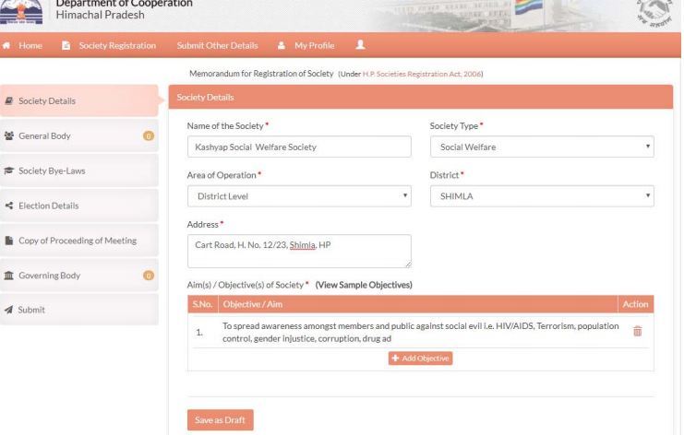Open View Sample Objectives link
The height and width of the screenshot is (435, 684).
364,285
